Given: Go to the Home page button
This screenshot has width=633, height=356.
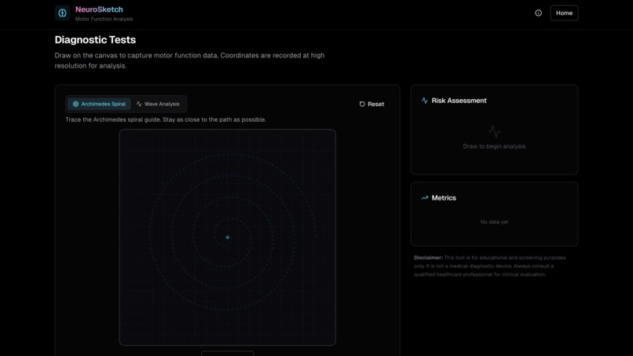Looking at the screenshot, I should [564, 13].
